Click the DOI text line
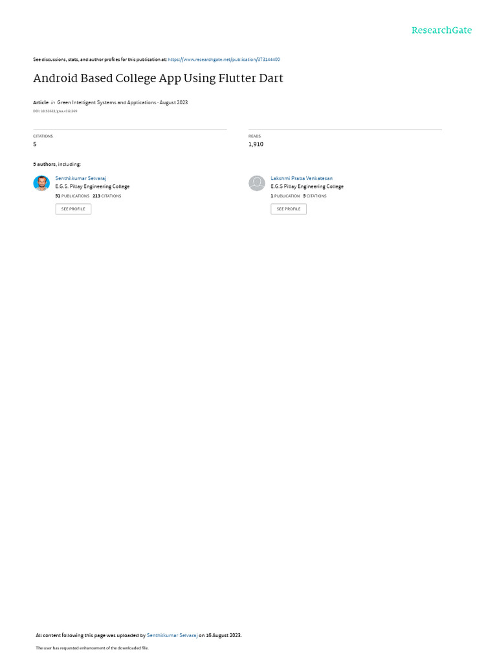 pyautogui.click(x=55, y=111)
